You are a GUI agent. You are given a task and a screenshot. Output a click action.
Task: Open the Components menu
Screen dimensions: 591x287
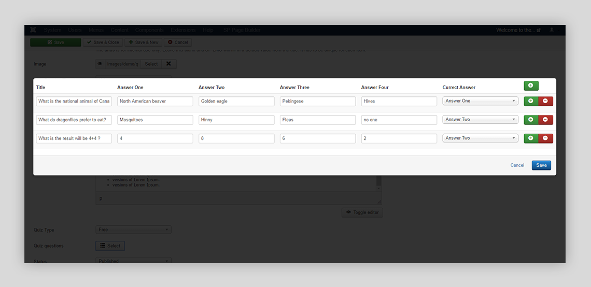point(149,30)
